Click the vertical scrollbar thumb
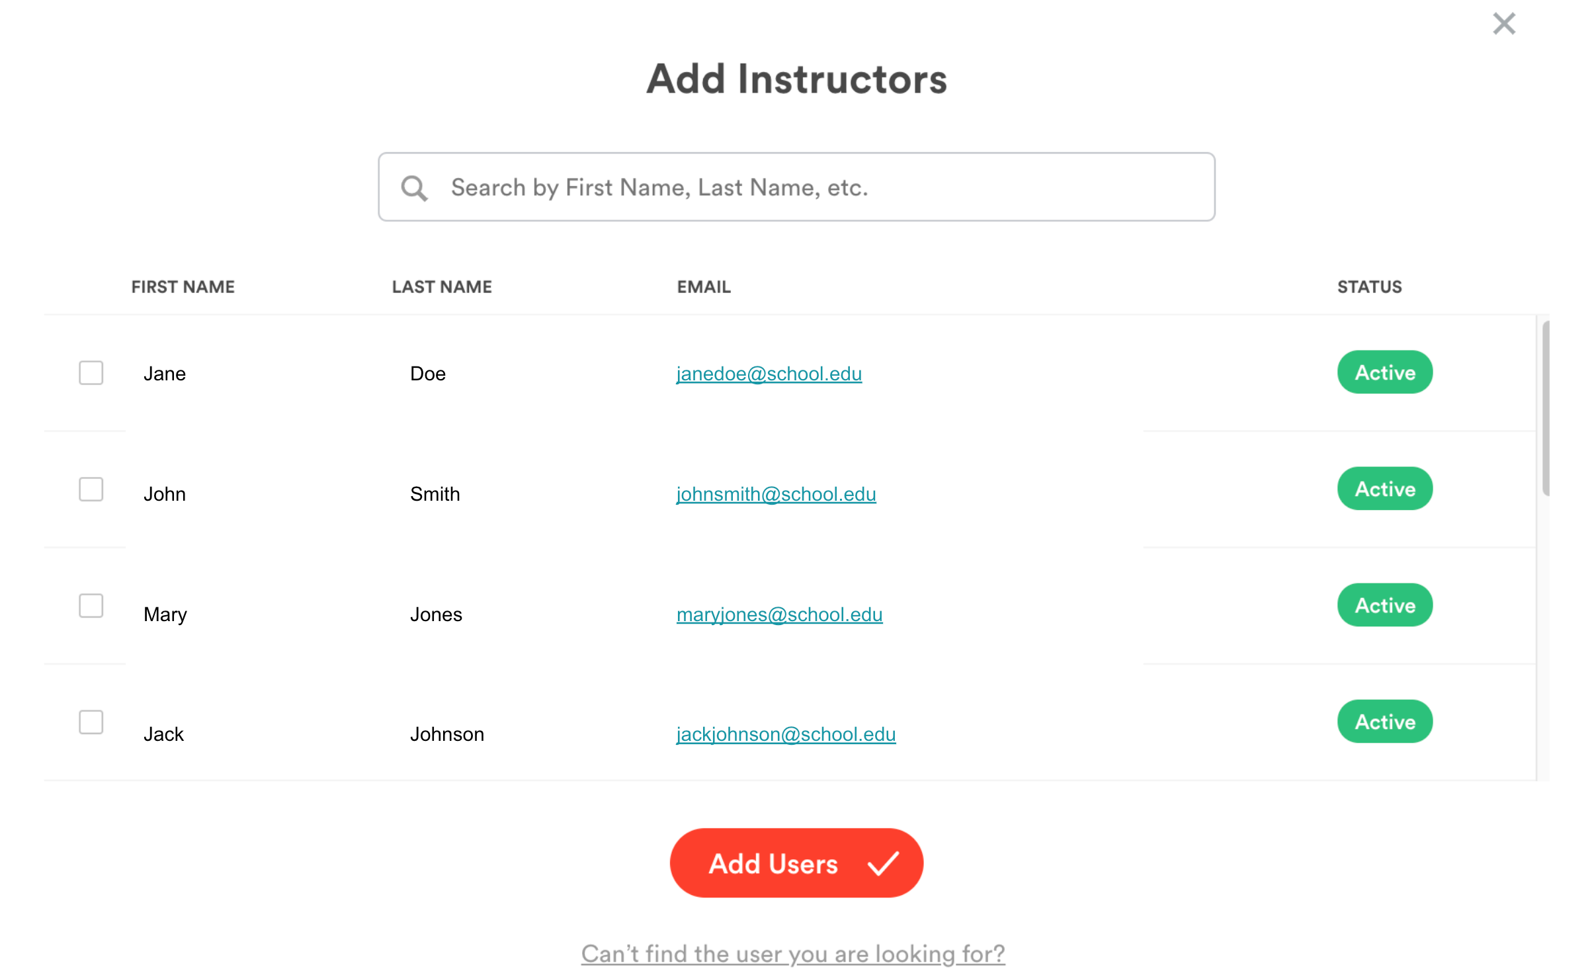This screenshot has height=975, width=1594. pyautogui.click(x=1545, y=407)
